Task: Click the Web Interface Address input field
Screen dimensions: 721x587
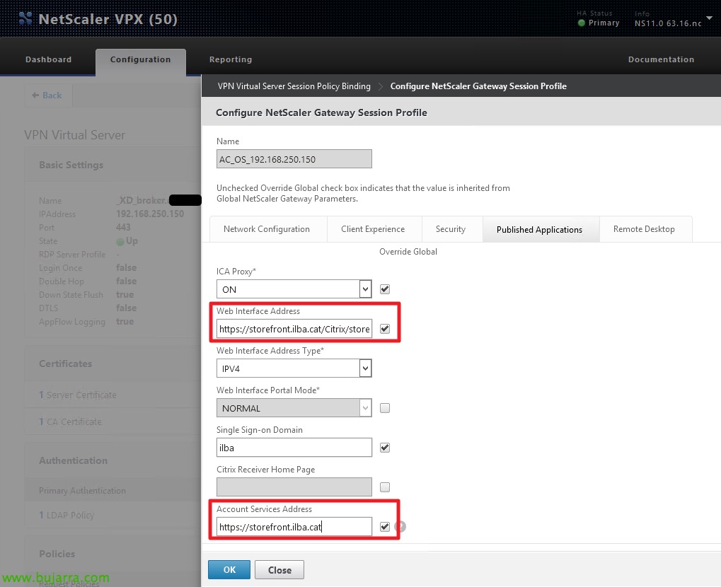Action: 294,329
